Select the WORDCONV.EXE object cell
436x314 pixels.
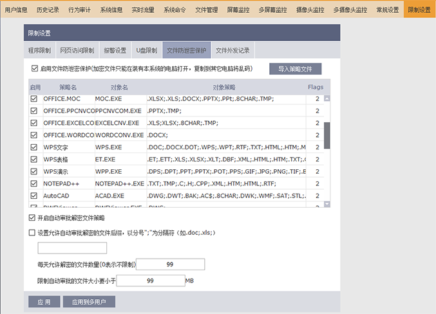(x=120, y=135)
